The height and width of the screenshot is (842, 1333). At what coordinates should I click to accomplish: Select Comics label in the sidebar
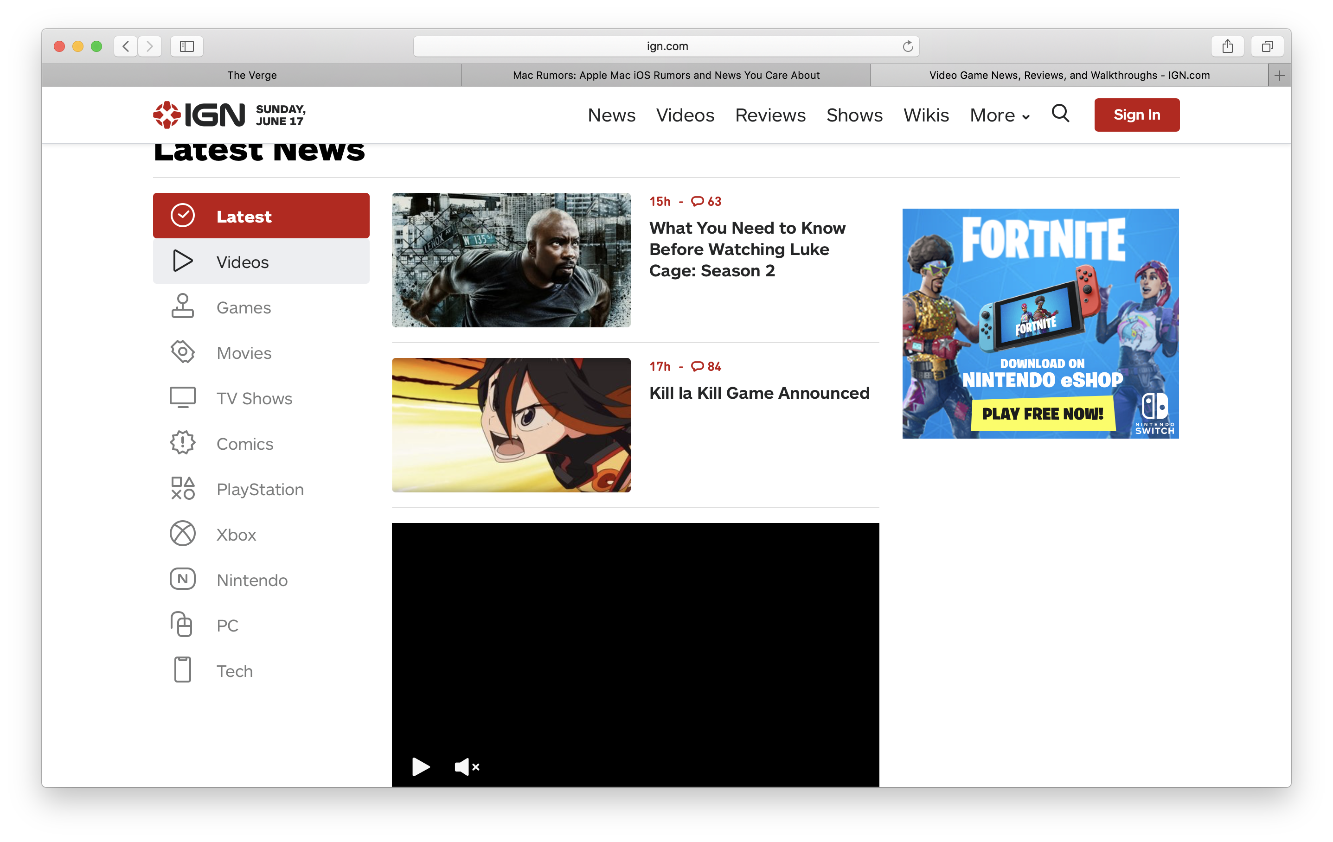(x=245, y=444)
